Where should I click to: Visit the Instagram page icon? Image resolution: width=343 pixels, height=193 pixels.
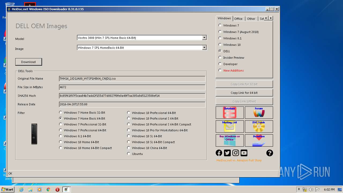click(x=236, y=153)
